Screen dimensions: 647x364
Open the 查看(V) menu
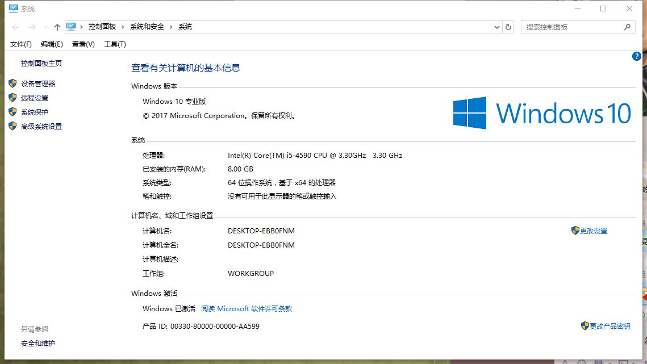(x=84, y=44)
